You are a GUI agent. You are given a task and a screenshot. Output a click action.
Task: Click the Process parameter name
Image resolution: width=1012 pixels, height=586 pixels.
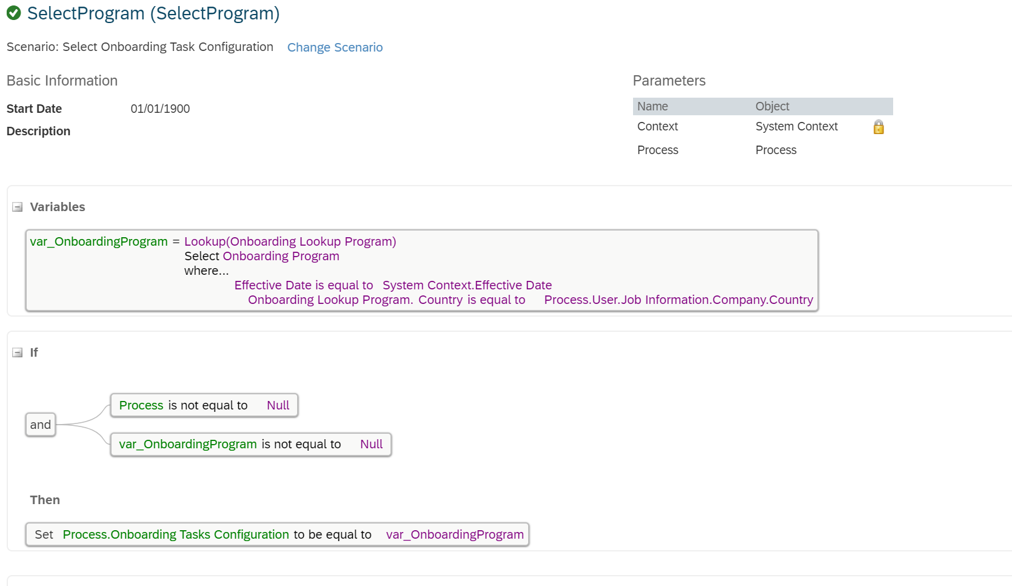click(657, 150)
